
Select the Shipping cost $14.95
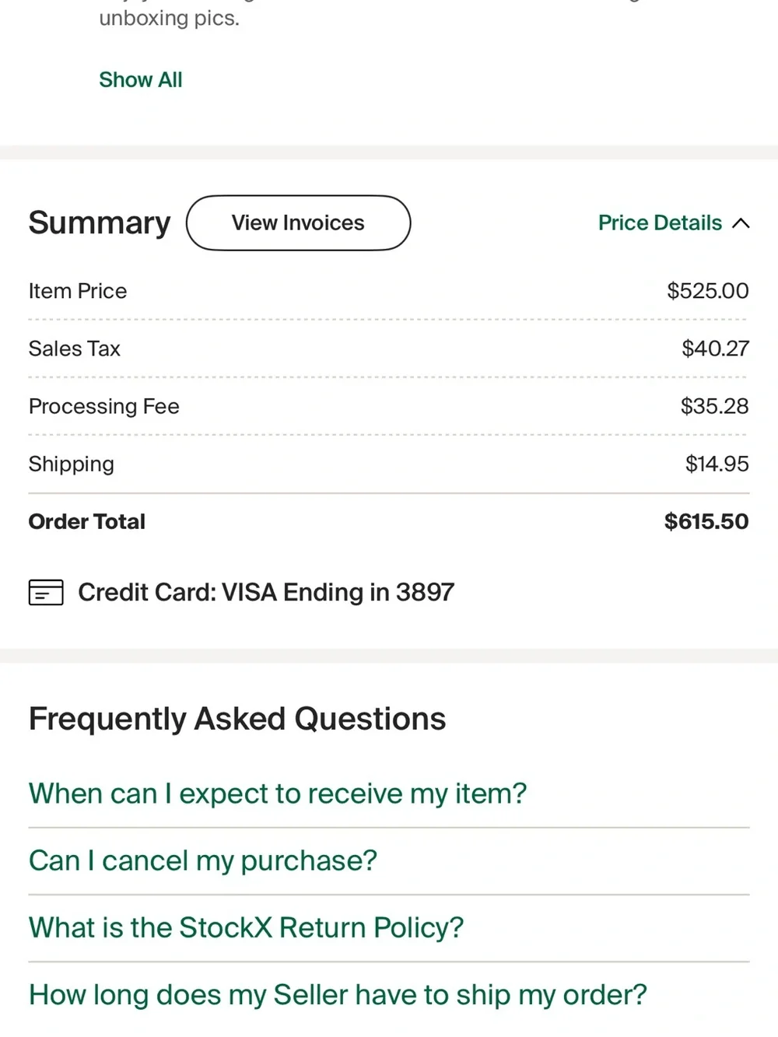pyautogui.click(x=717, y=464)
